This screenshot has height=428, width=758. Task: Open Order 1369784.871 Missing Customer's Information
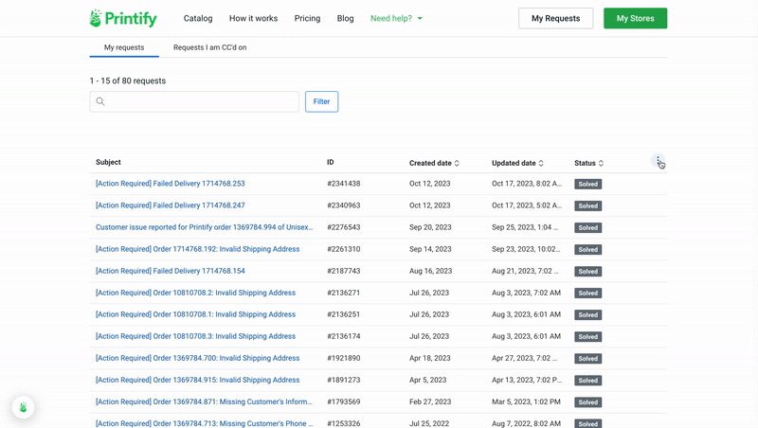coord(204,401)
